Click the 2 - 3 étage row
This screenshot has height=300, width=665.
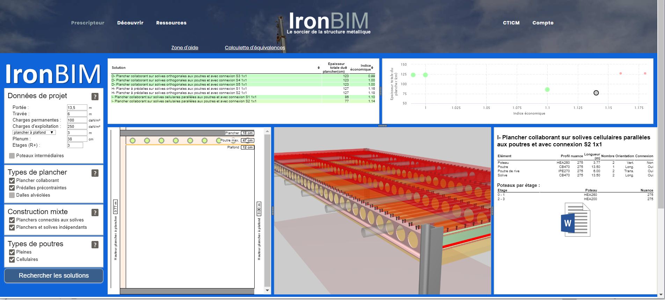(x=575, y=199)
